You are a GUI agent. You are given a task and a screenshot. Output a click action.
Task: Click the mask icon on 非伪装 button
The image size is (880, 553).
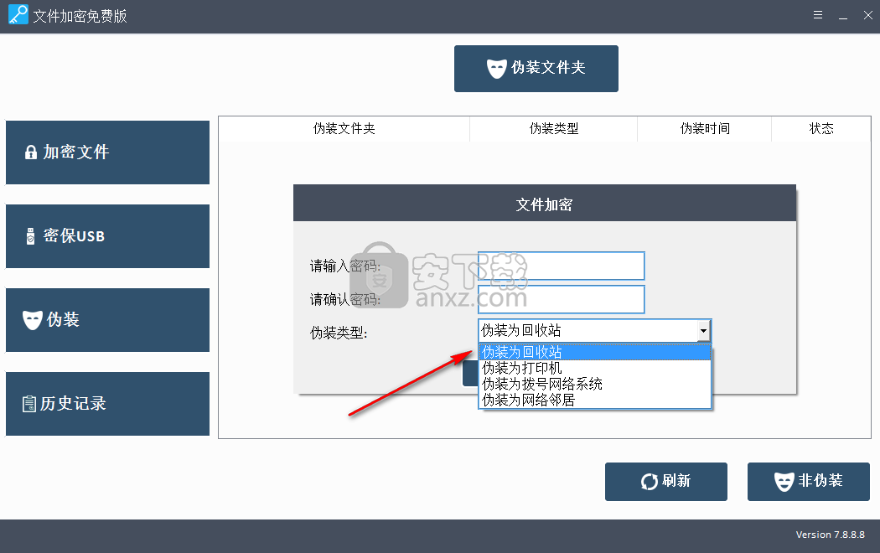[784, 481]
